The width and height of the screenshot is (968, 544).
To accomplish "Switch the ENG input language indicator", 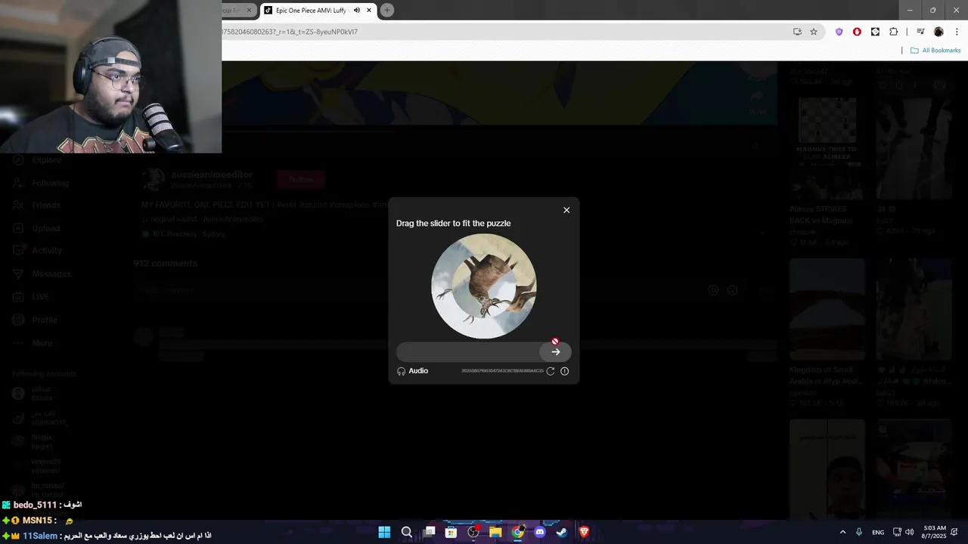I will coord(878,532).
